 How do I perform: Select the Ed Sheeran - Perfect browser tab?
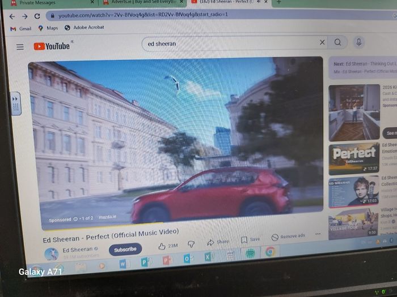pyautogui.click(x=229, y=2)
